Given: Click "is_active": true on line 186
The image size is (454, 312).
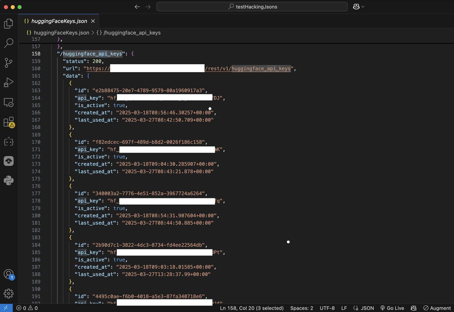Looking at the screenshot, I should 101,260.
